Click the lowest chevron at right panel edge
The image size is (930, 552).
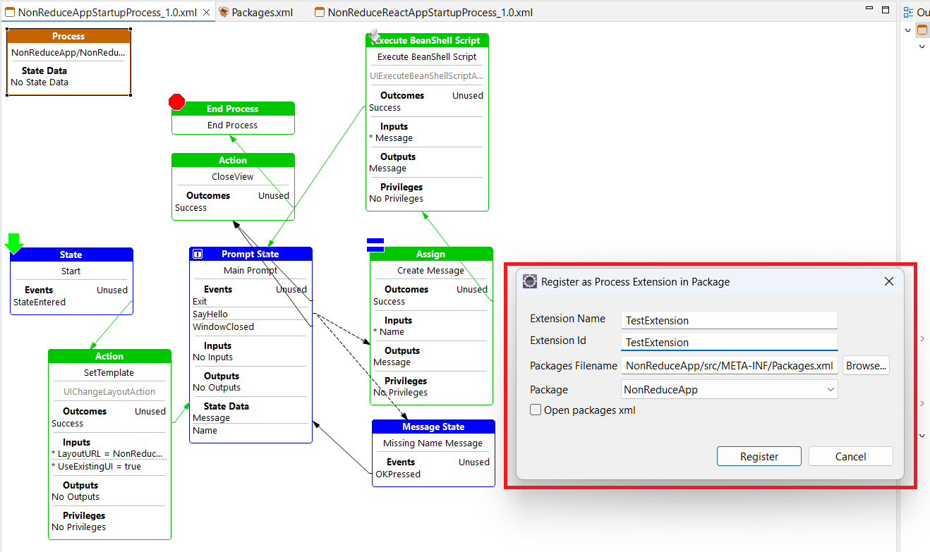click(922, 436)
